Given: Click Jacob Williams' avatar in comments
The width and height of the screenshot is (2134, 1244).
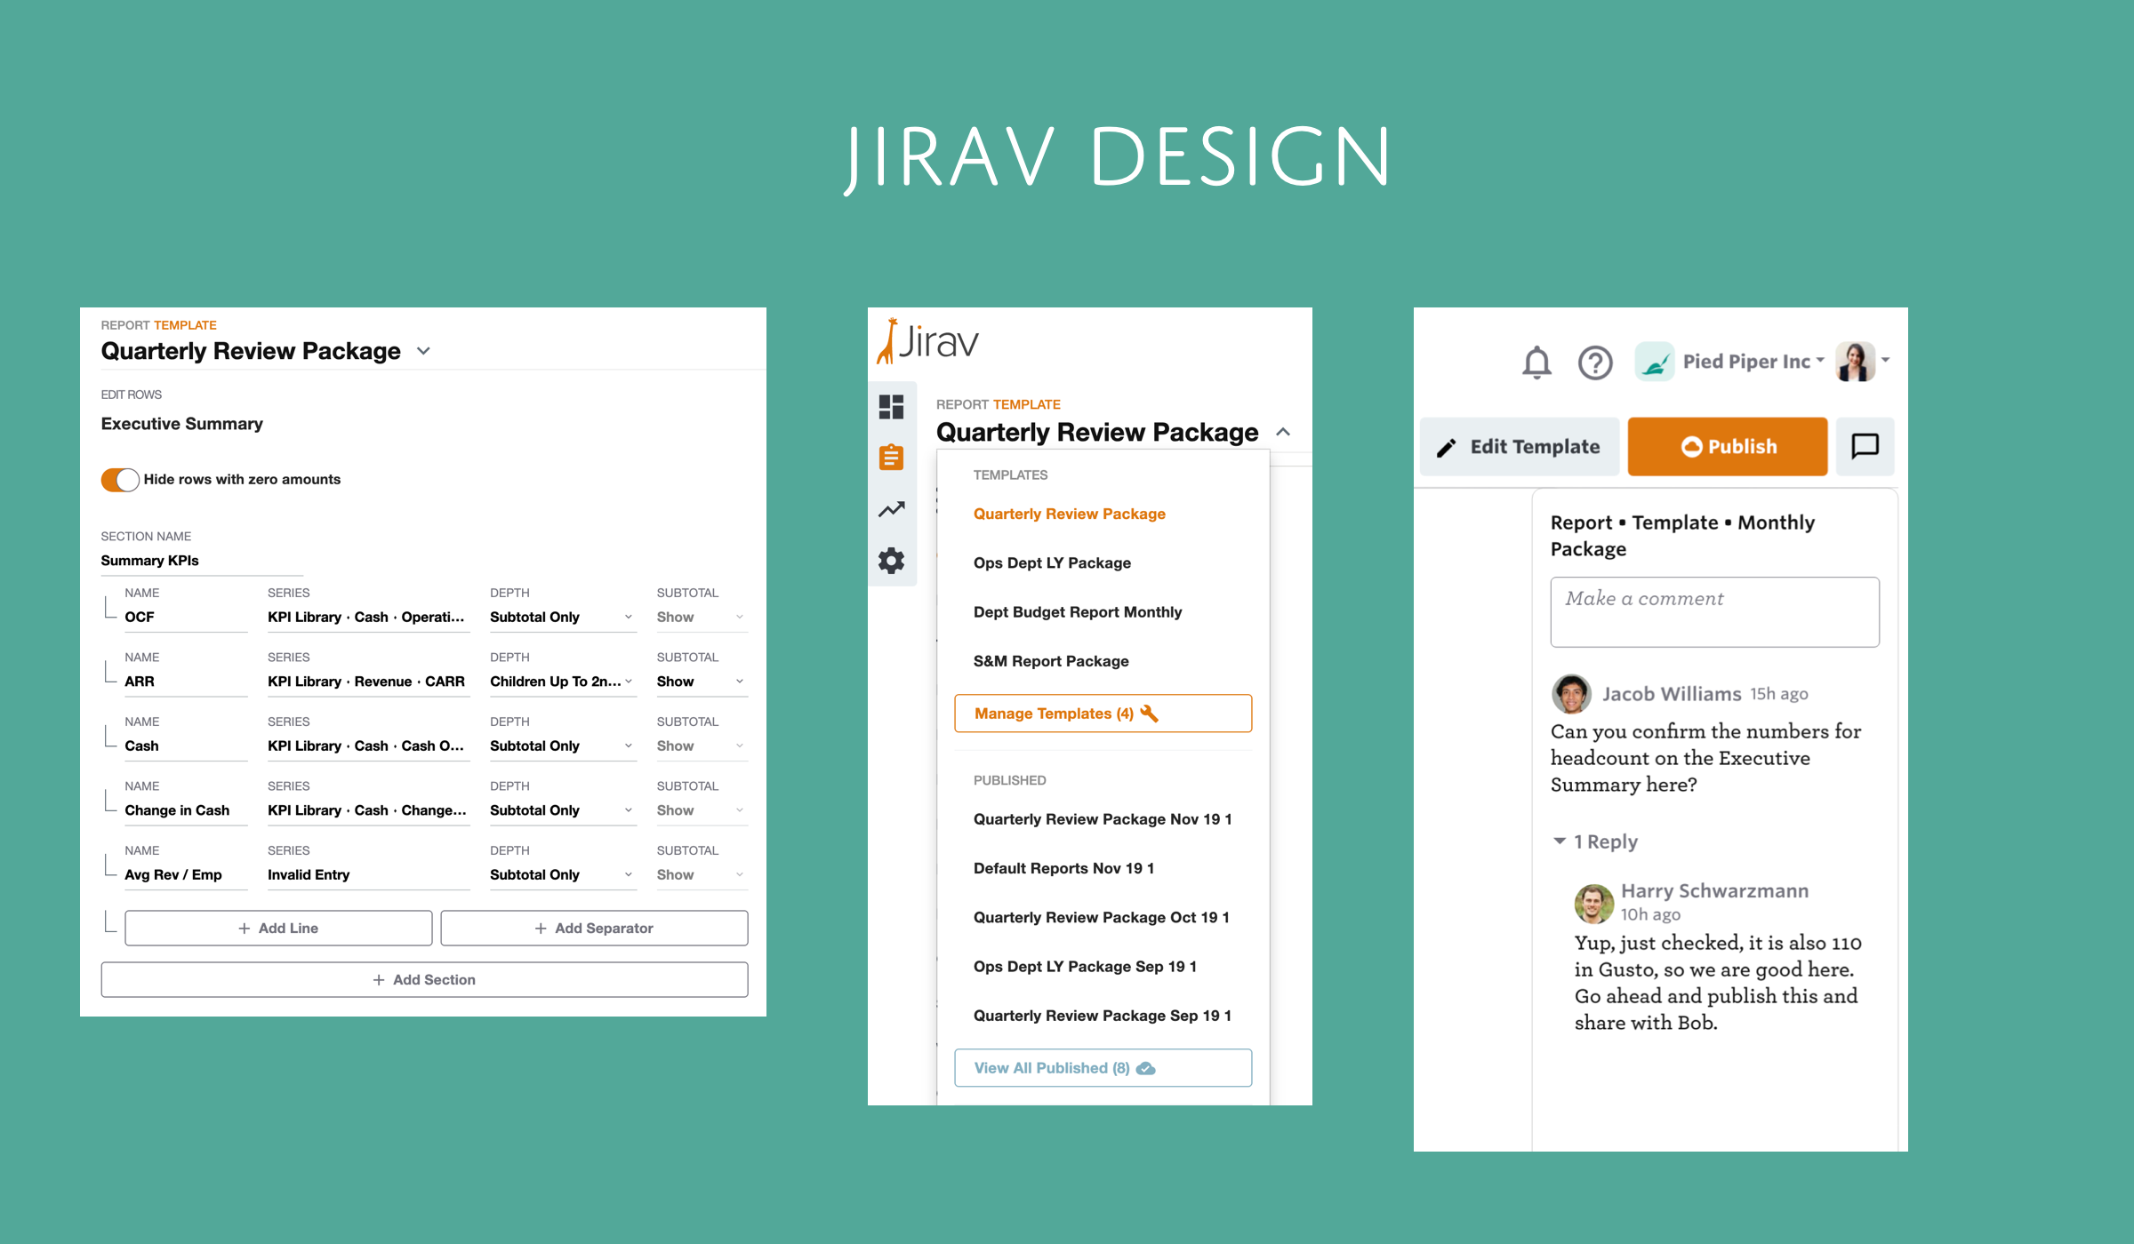Looking at the screenshot, I should [1571, 693].
